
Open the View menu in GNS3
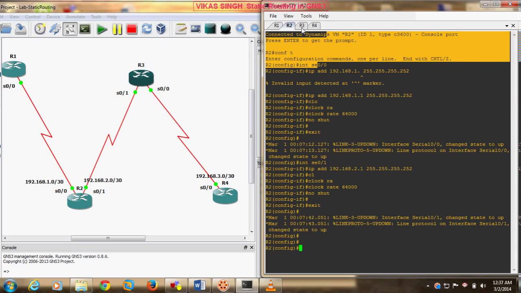click(14, 17)
